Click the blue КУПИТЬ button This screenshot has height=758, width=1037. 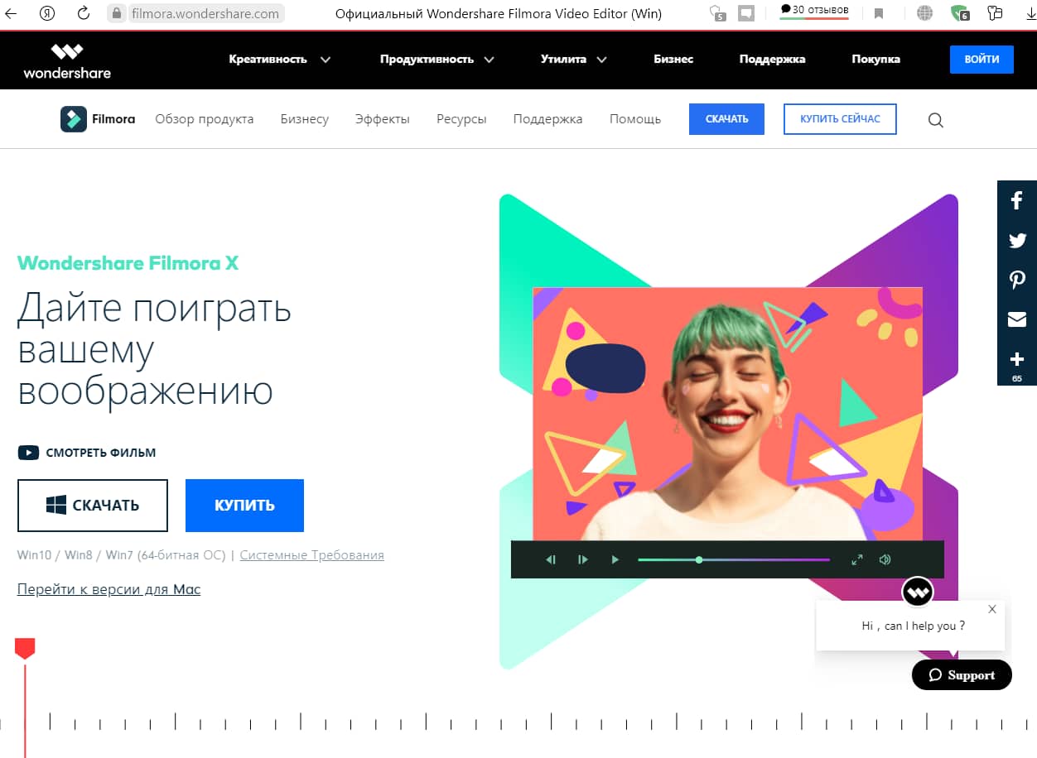[244, 506]
